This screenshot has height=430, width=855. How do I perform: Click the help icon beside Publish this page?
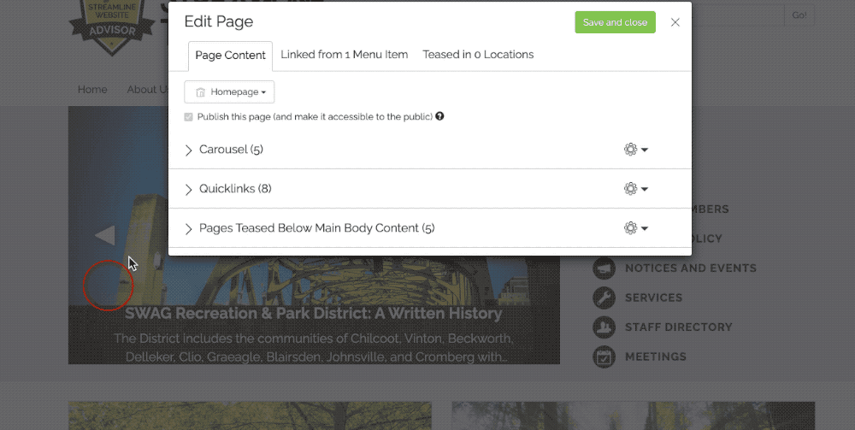[439, 116]
